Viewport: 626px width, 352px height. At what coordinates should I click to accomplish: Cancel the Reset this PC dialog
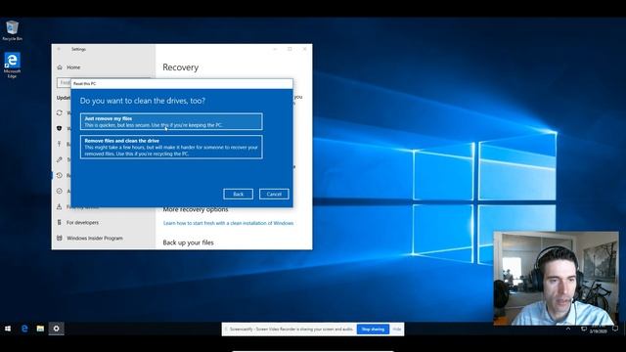274,194
